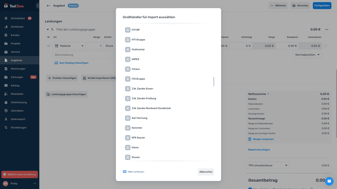337x189 pixels.
Task: Select Karl Hornung from wholesaler list
Action: pyautogui.click(x=139, y=118)
